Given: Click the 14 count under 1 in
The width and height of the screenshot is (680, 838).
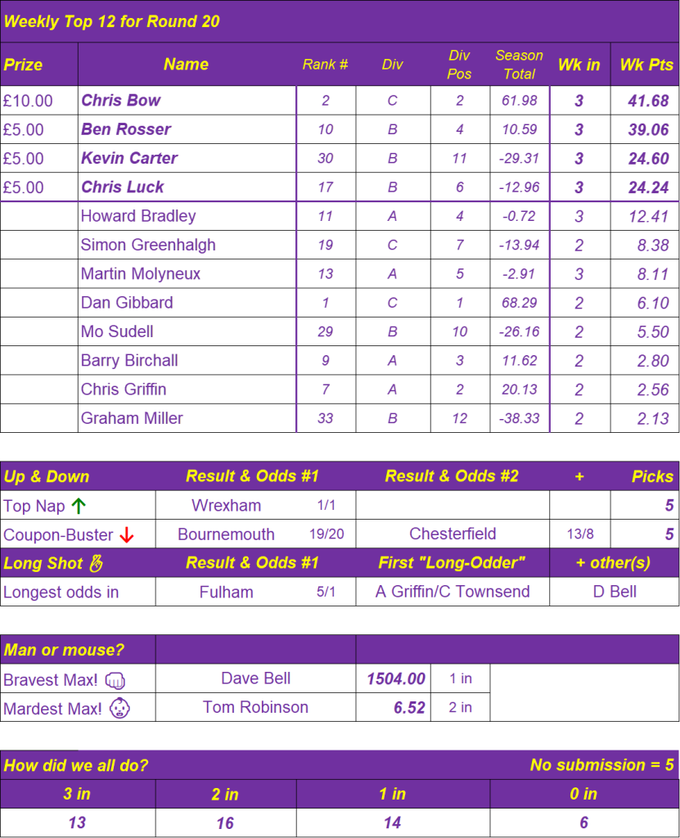Looking at the screenshot, I should pyautogui.click(x=393, y=822).
